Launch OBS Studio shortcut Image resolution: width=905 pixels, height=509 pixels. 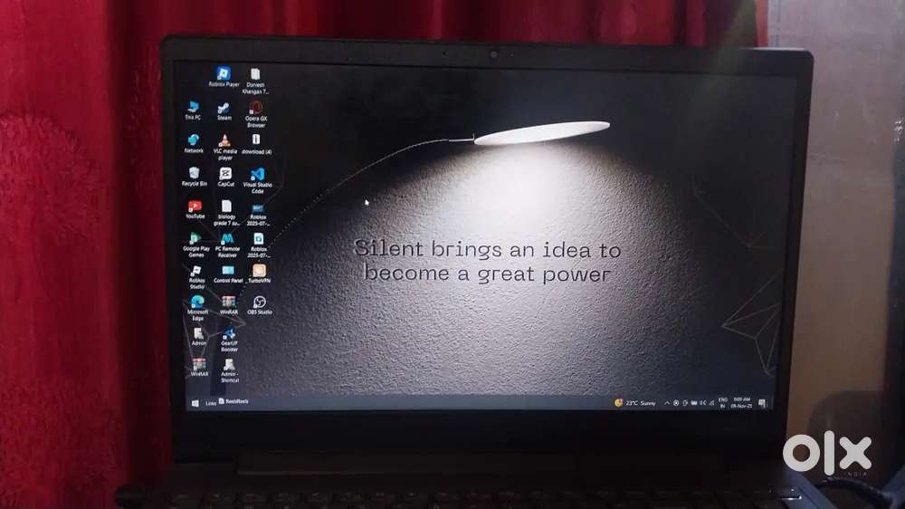[260, 305]
